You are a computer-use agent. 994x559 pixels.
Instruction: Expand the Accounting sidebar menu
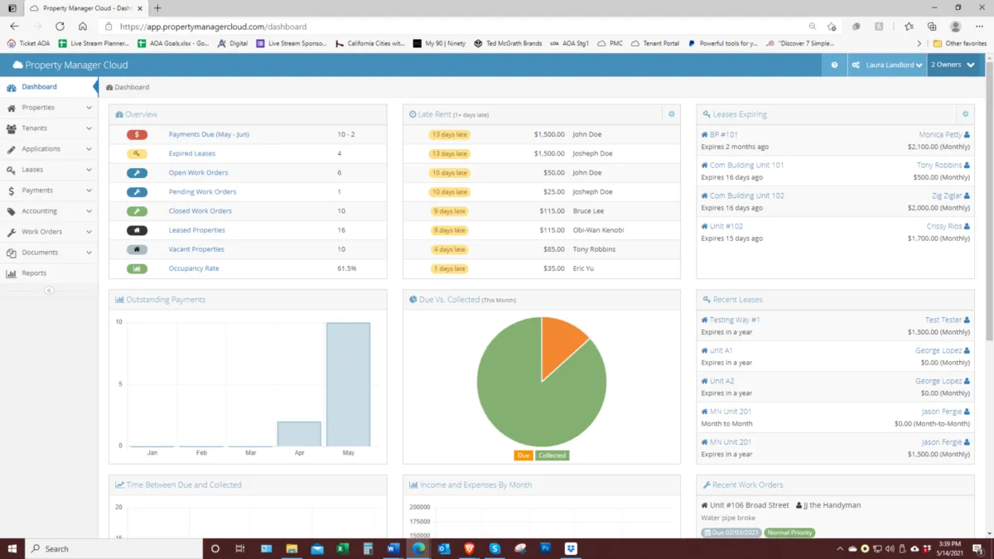[x=48, y=211]
